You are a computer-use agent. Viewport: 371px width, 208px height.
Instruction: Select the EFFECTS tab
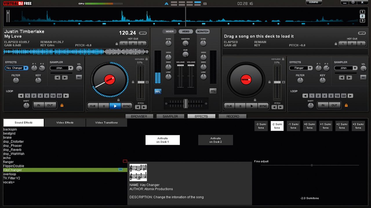click(201, 116)
